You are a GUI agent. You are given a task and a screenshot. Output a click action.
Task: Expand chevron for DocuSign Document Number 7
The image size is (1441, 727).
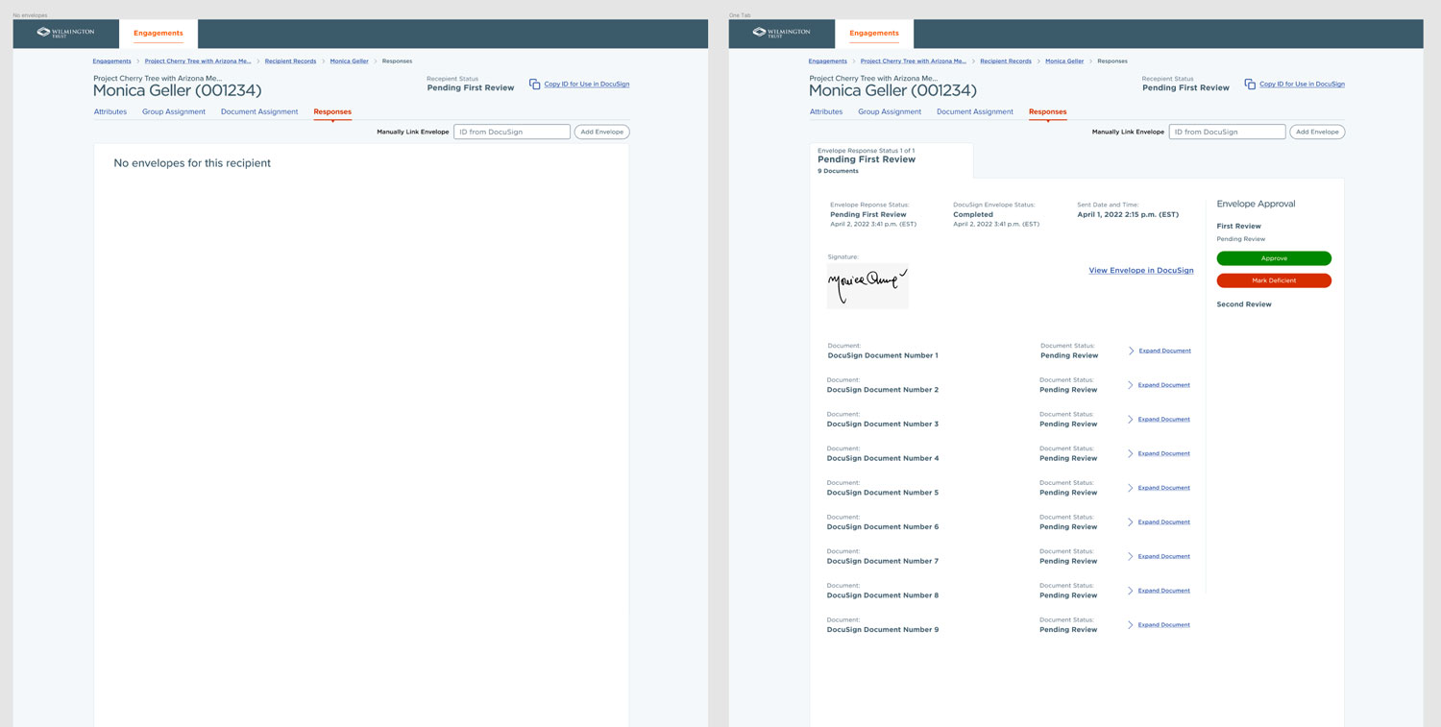pos(1131,556)
